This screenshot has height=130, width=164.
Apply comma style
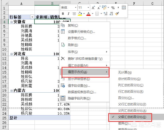[x=118, y=8]
